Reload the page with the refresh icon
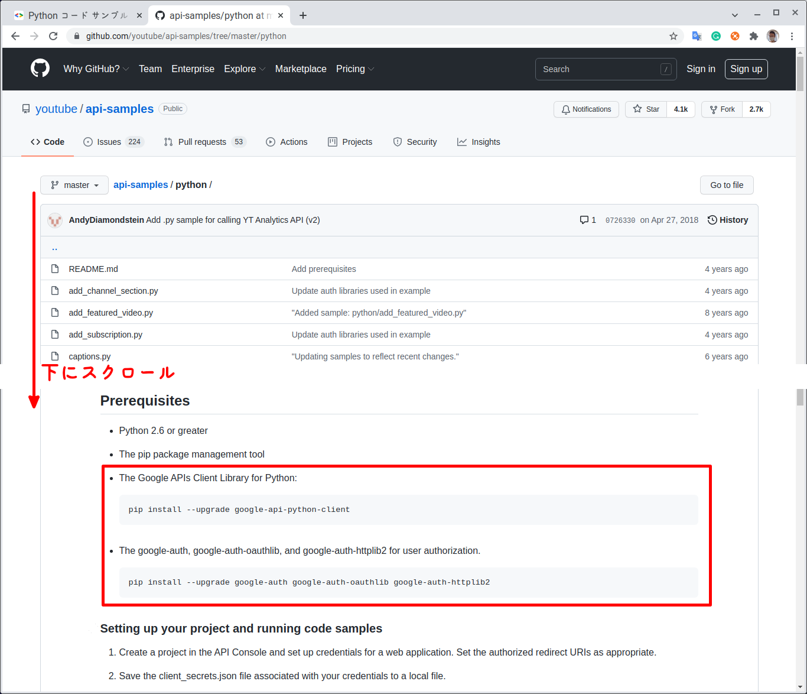Screen dimensions: 807x694 coord(53,36)
